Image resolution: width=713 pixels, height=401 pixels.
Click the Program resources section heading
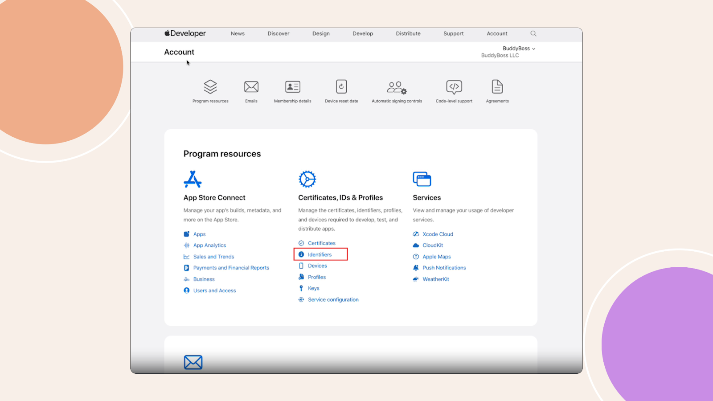(x=222, y=154)
